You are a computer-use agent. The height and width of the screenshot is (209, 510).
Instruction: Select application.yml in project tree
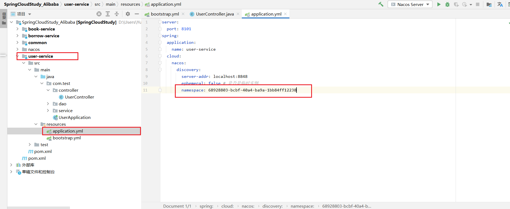click(68, 131)
